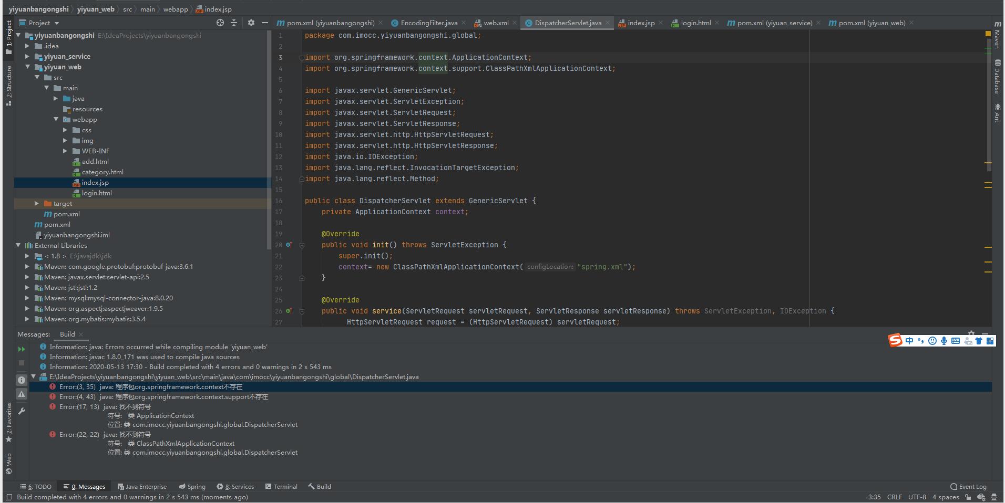Open Project panel gear options

pyautogui.click(x=251, y=23)
